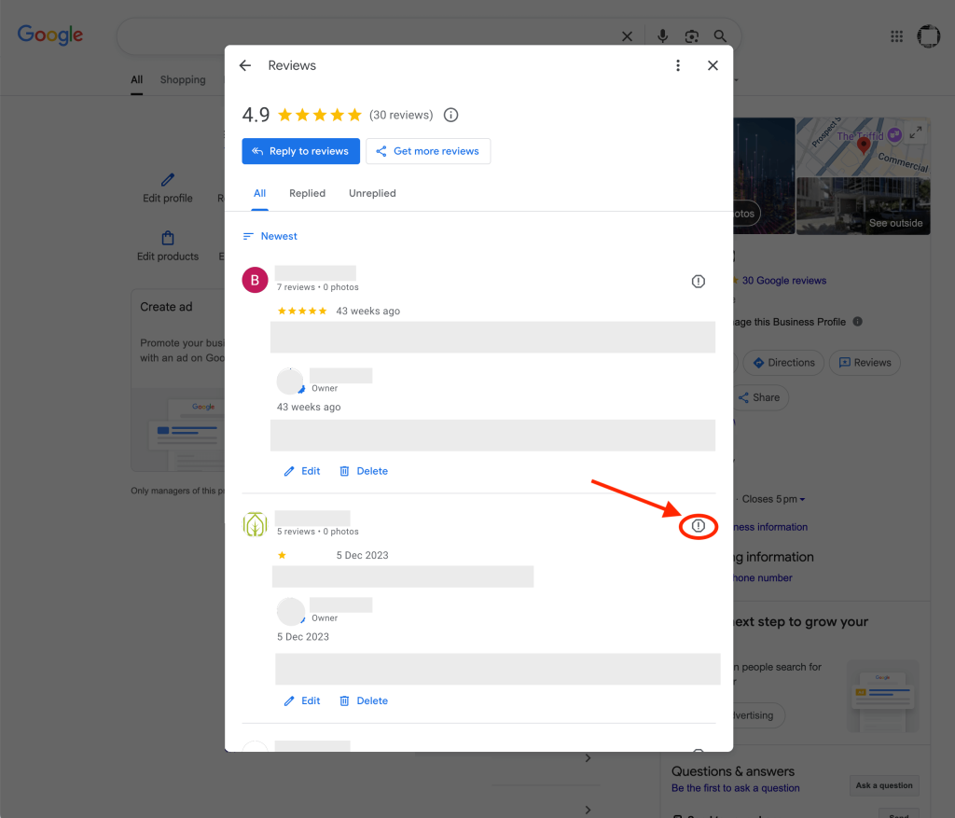Open Google Lens image search icon
Image resolution: width=955 pixels, height=818 pixels.
pos(691,36)
